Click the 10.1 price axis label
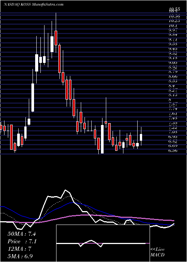Screen dimensions: 187x262 tap(173, 26)
